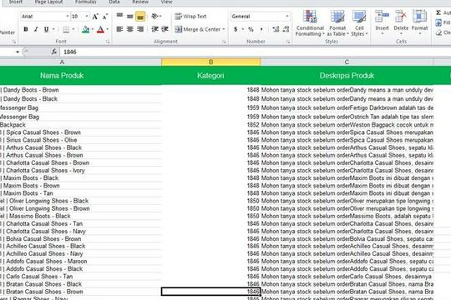The width and height of the screenshot is (451, 300).
Task: Open Conditional Formatting menu
Action: click(310, 23)
